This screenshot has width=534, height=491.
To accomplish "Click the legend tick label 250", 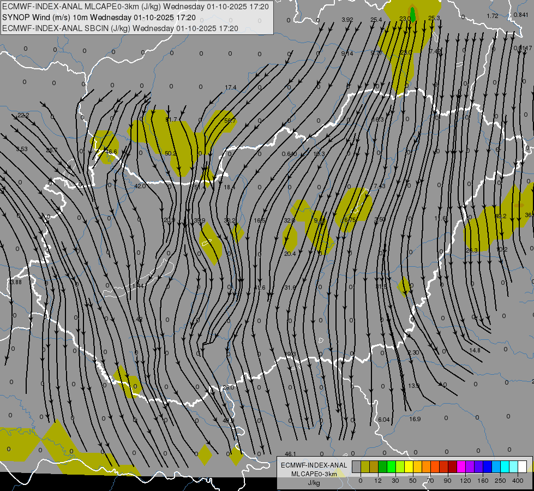I will (x=500, y=481).
